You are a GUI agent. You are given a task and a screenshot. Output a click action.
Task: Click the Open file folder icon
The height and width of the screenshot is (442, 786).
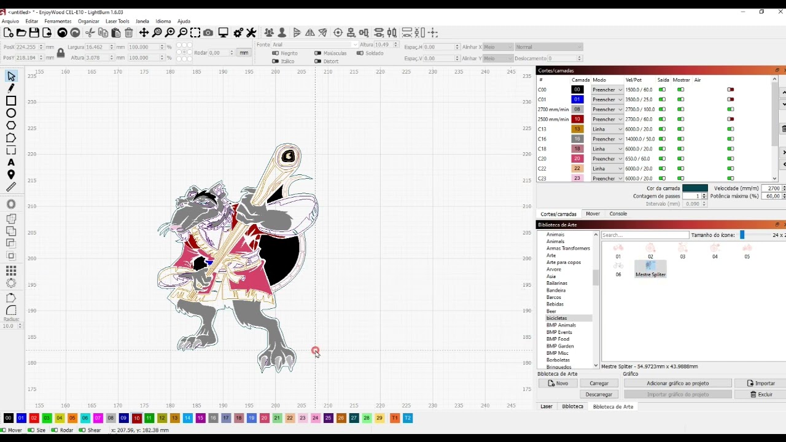(x=21, y=33)
